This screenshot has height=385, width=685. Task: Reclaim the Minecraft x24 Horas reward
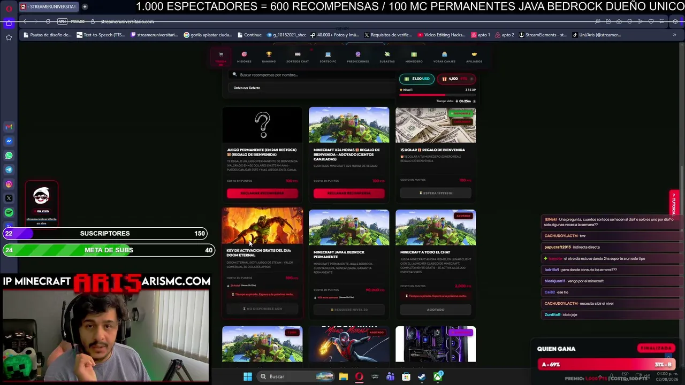coord(349,193)
